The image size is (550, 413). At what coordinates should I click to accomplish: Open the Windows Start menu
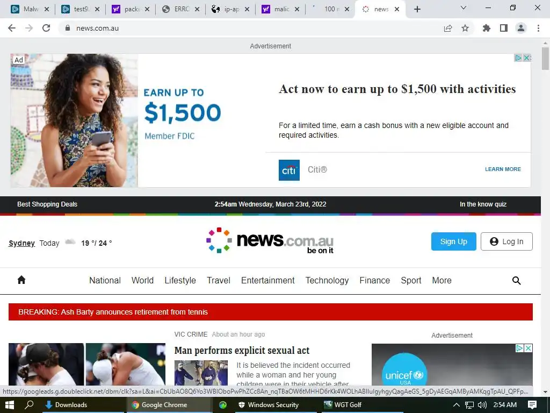pos(10,405)
